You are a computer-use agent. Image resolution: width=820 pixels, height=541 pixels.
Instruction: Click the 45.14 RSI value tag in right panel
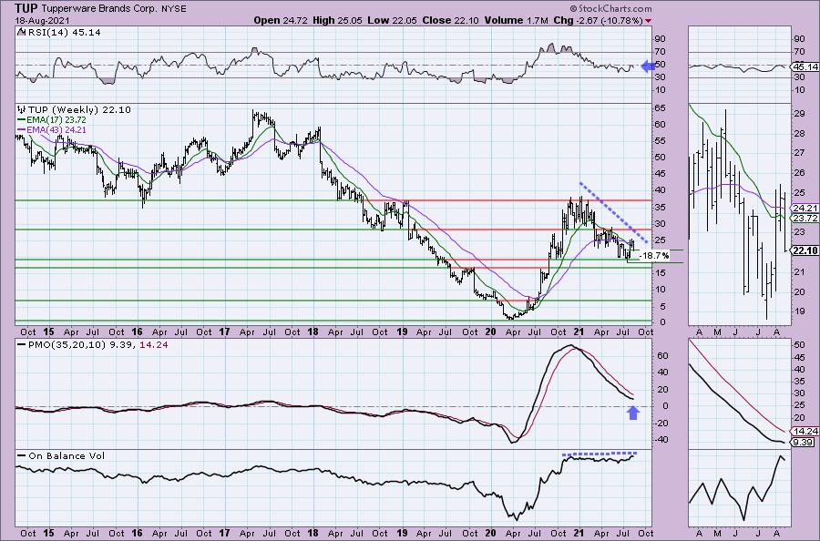(805, 66)
